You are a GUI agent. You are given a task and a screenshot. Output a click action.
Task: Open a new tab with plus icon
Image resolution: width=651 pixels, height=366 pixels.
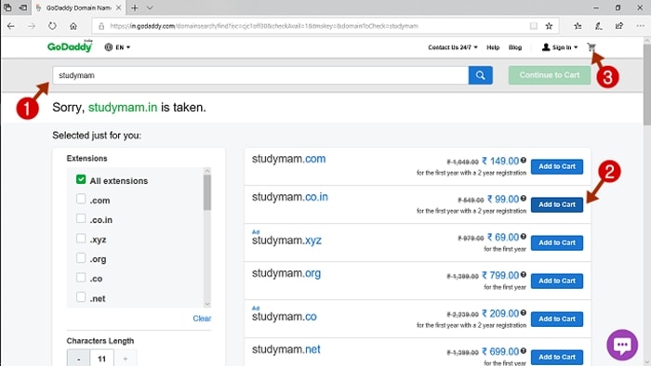click(135, 7)
